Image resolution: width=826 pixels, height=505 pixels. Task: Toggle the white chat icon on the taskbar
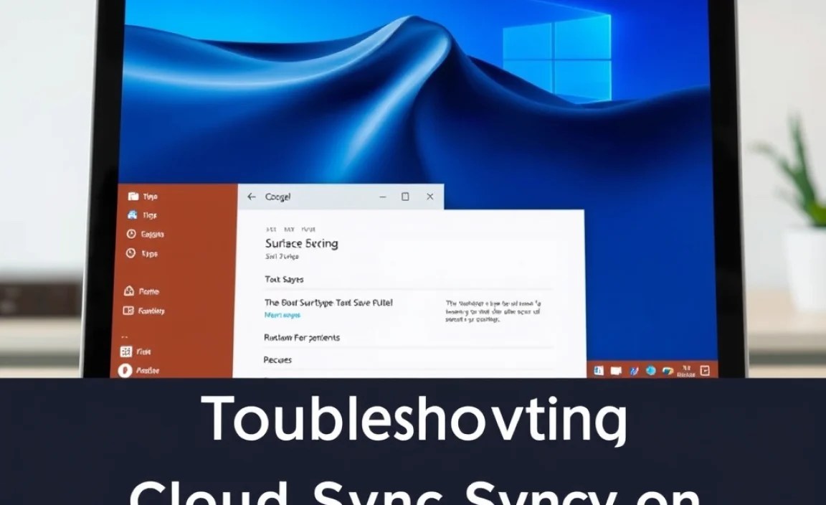pos(616,371)
